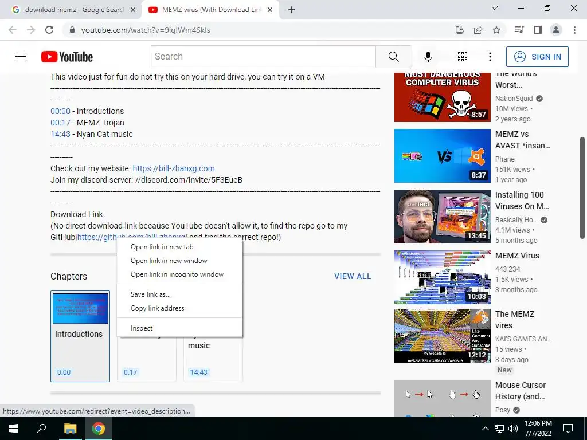587x440 pixels.
Task: Reload the page with the refresh icon
Action: (x=49, y=30)
